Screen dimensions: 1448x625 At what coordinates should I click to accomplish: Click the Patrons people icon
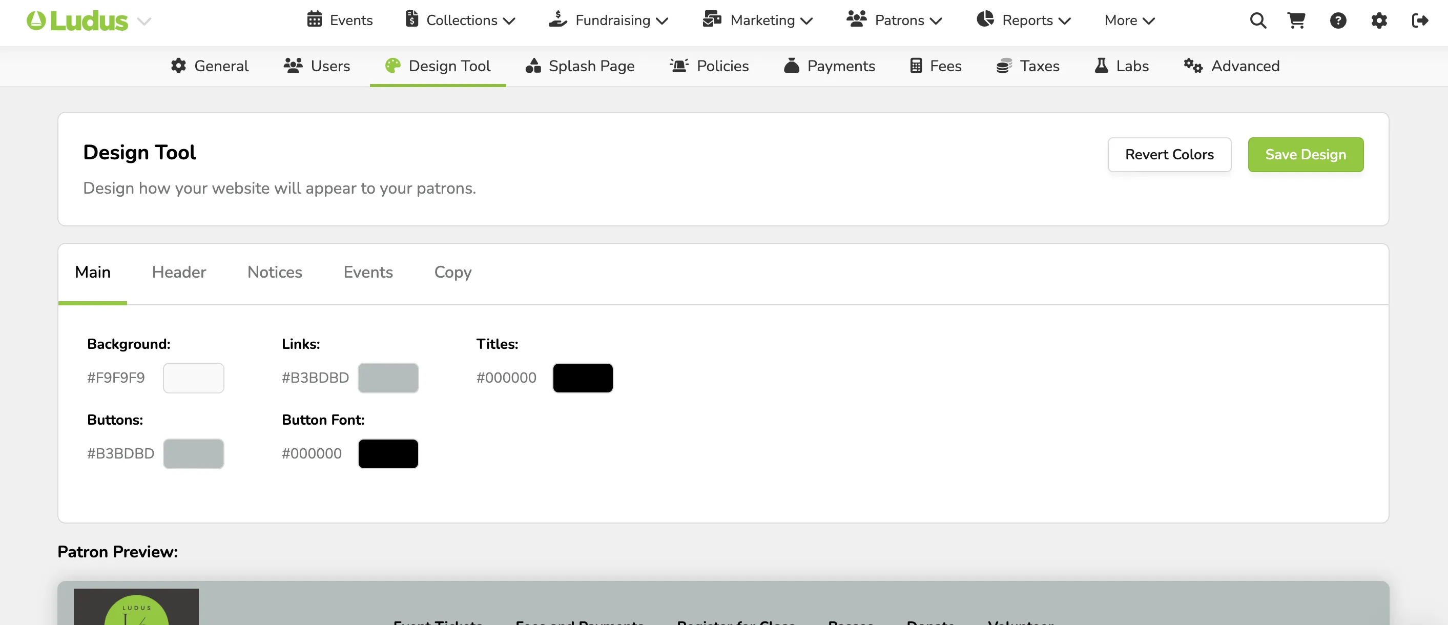857,19
